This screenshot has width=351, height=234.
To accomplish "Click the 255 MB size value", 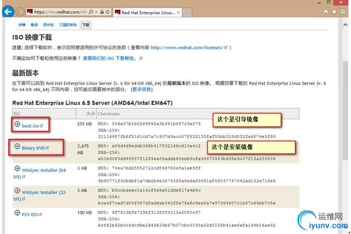I will [84, 124].
